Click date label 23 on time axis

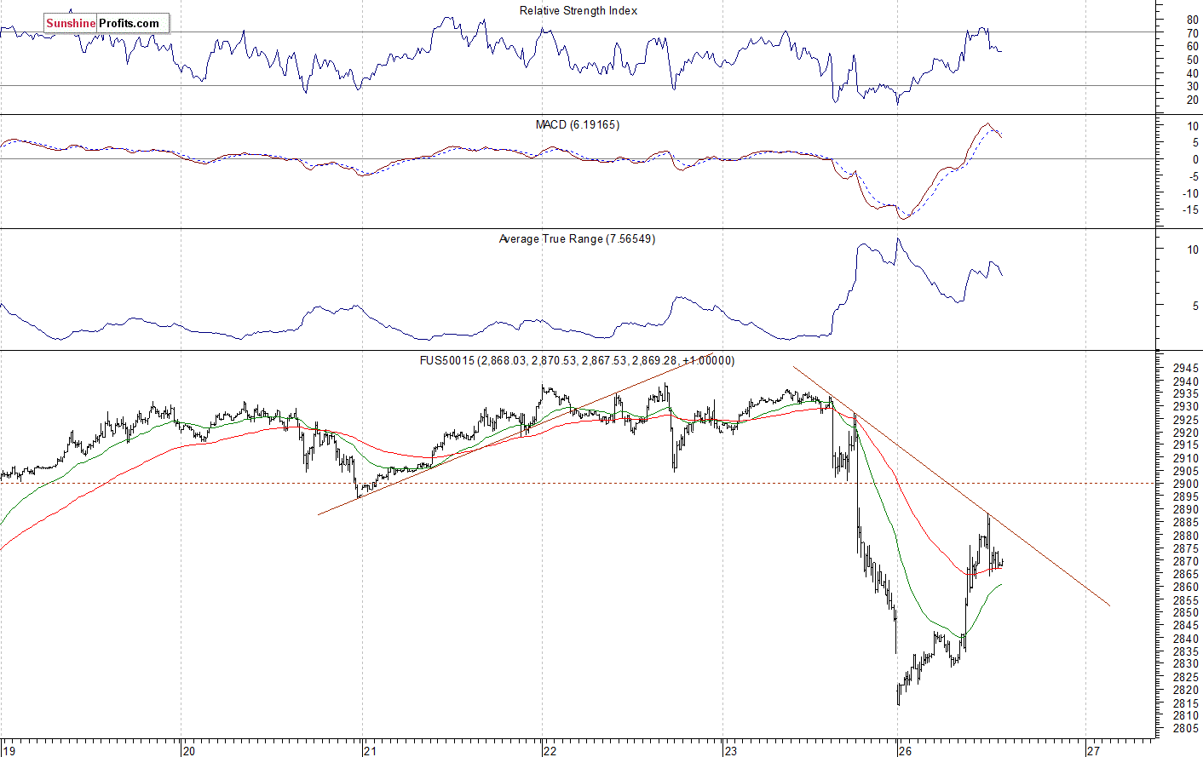(730, 751)
